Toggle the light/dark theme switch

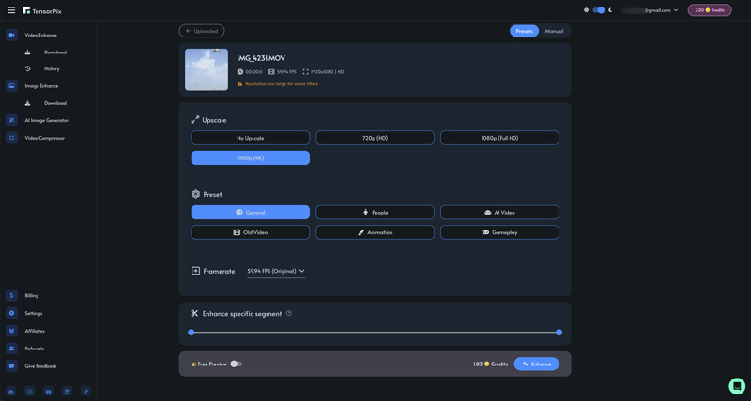point(599,10)
